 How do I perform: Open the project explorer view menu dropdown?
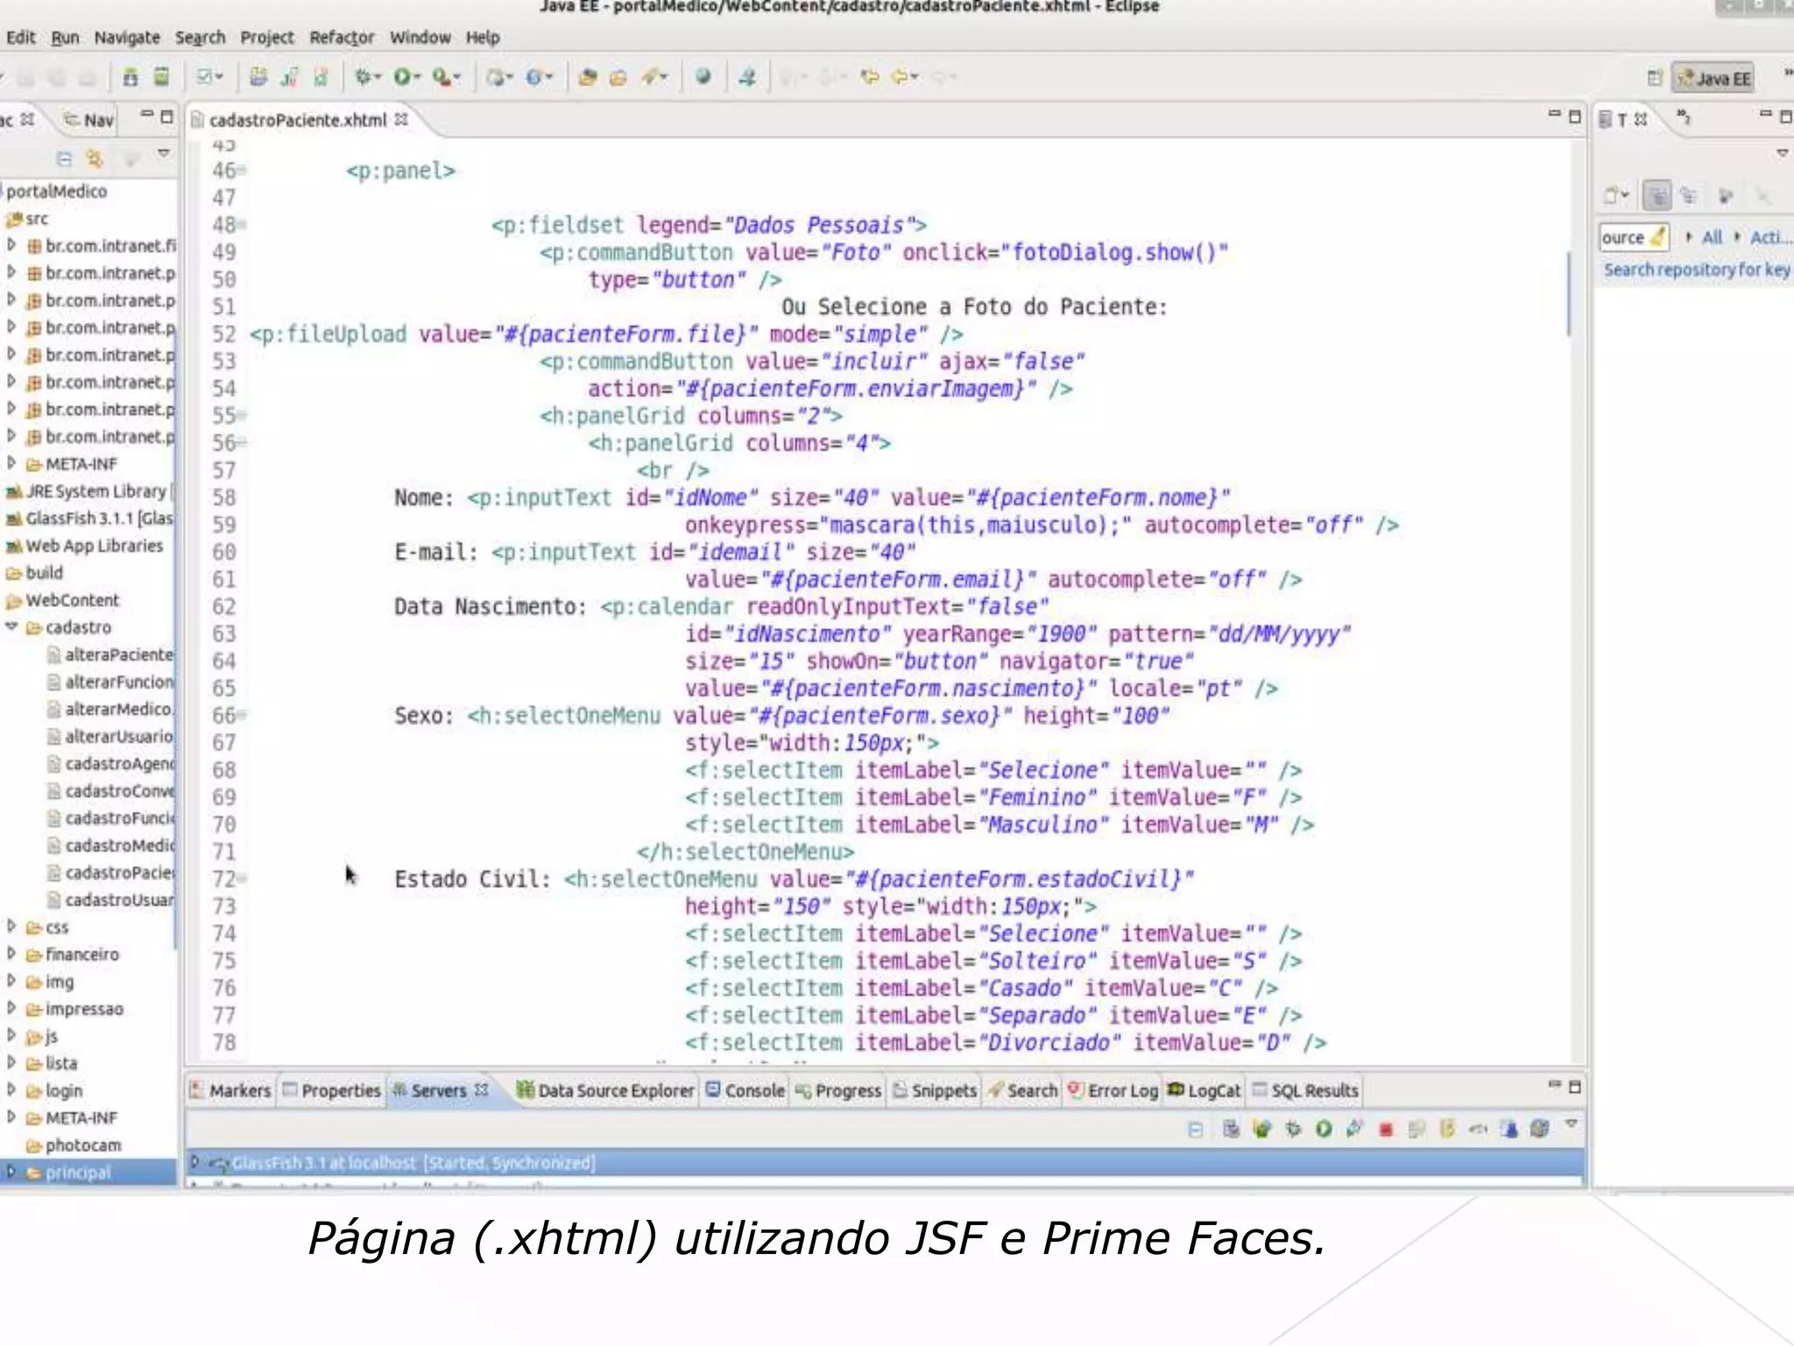tap(163, 154)
